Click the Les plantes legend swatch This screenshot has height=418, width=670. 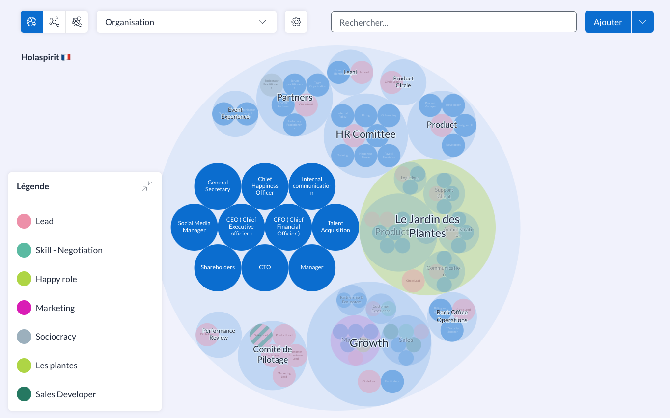(24, 366)
